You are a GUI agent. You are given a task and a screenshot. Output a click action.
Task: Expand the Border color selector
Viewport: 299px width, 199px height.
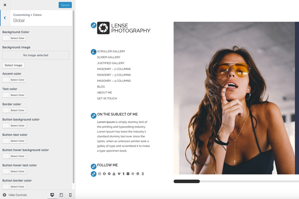click(x=14, y=110)
